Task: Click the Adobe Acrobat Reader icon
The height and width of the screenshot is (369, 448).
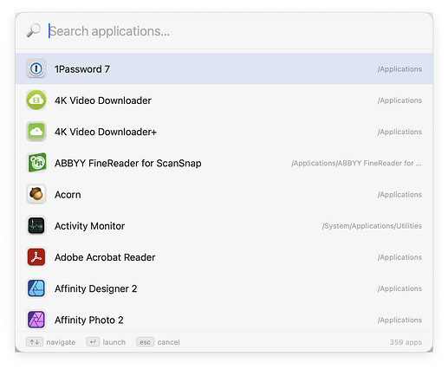Action: tap(36, 257)
